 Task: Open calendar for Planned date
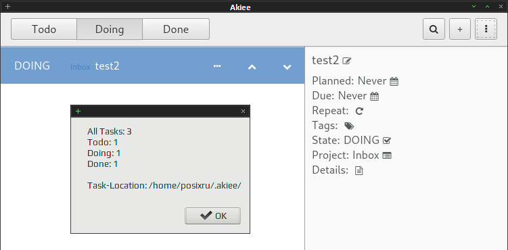coord(394,81)
